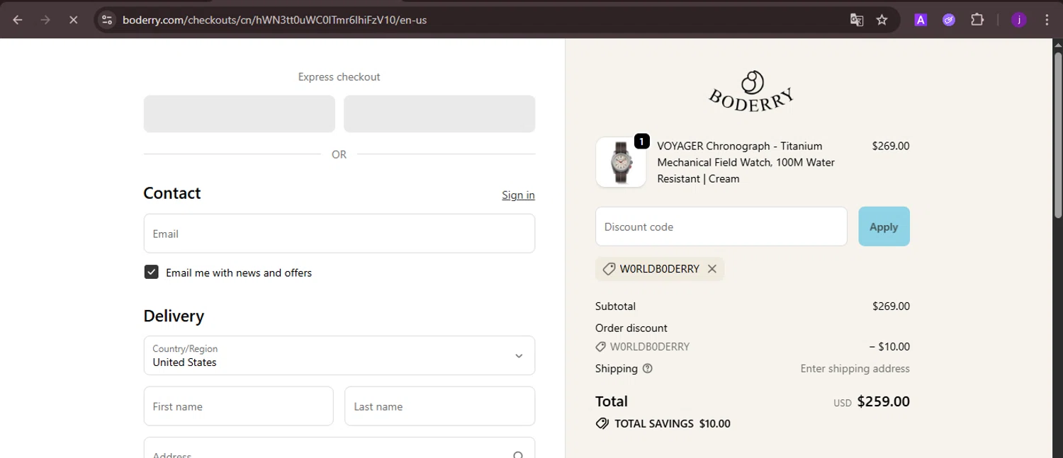1063x458 pixels.
Task: Remove the W0RLDB0DERRY discount tag
Action: click(x=712, y=269)
